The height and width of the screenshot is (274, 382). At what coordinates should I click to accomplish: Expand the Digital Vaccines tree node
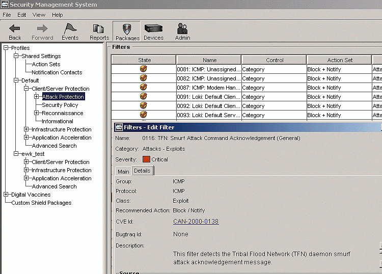pos(6,195)
